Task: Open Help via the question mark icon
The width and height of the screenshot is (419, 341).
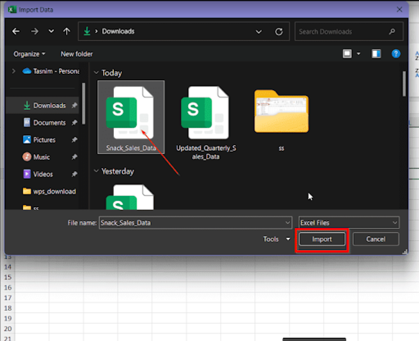Action: pyautogui.click(x=396, y=54)
